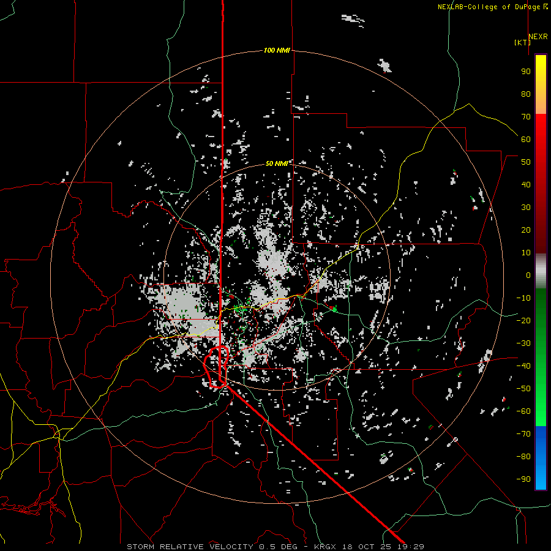
Task: Click the 60 value on velocity scale
Action: tap(526, 140)
